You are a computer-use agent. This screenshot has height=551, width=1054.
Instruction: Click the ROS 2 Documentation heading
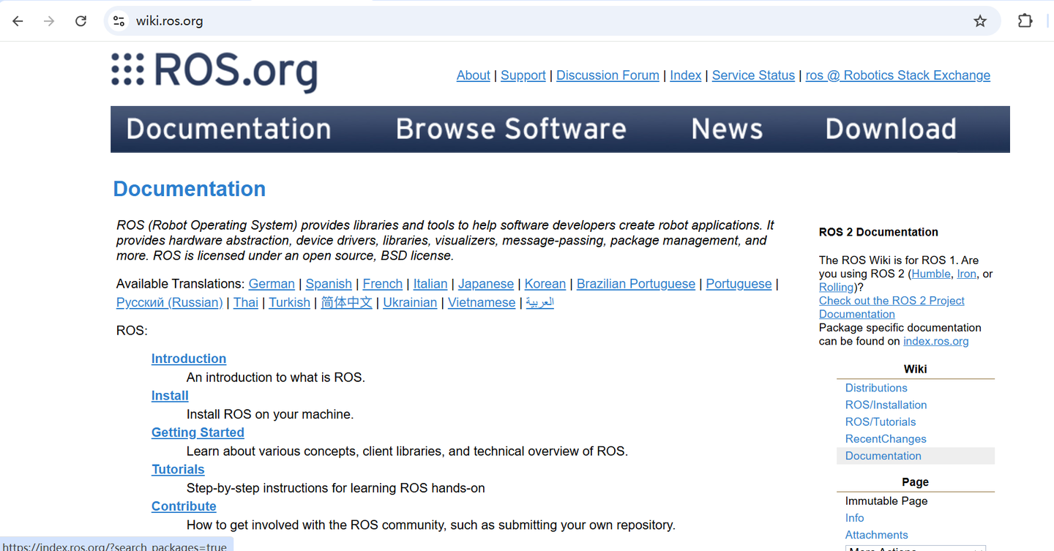(x=878, y=232)
